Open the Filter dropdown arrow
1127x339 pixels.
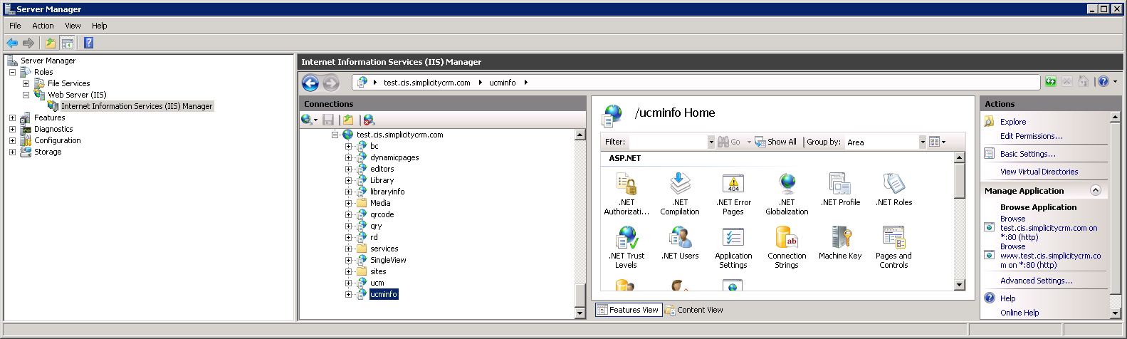(711, 142)
